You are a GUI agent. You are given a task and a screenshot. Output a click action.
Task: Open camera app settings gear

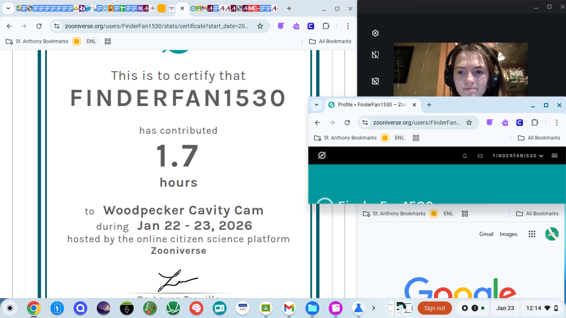coord(375,33)
